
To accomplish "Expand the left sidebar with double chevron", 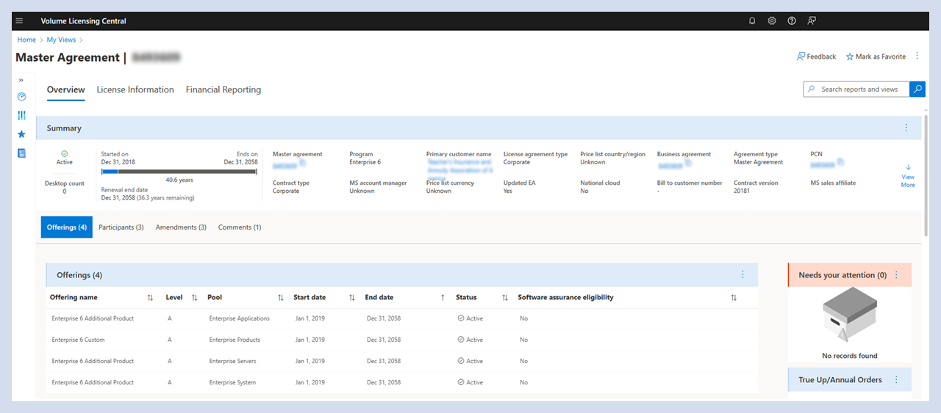I will tap(21, 80).
